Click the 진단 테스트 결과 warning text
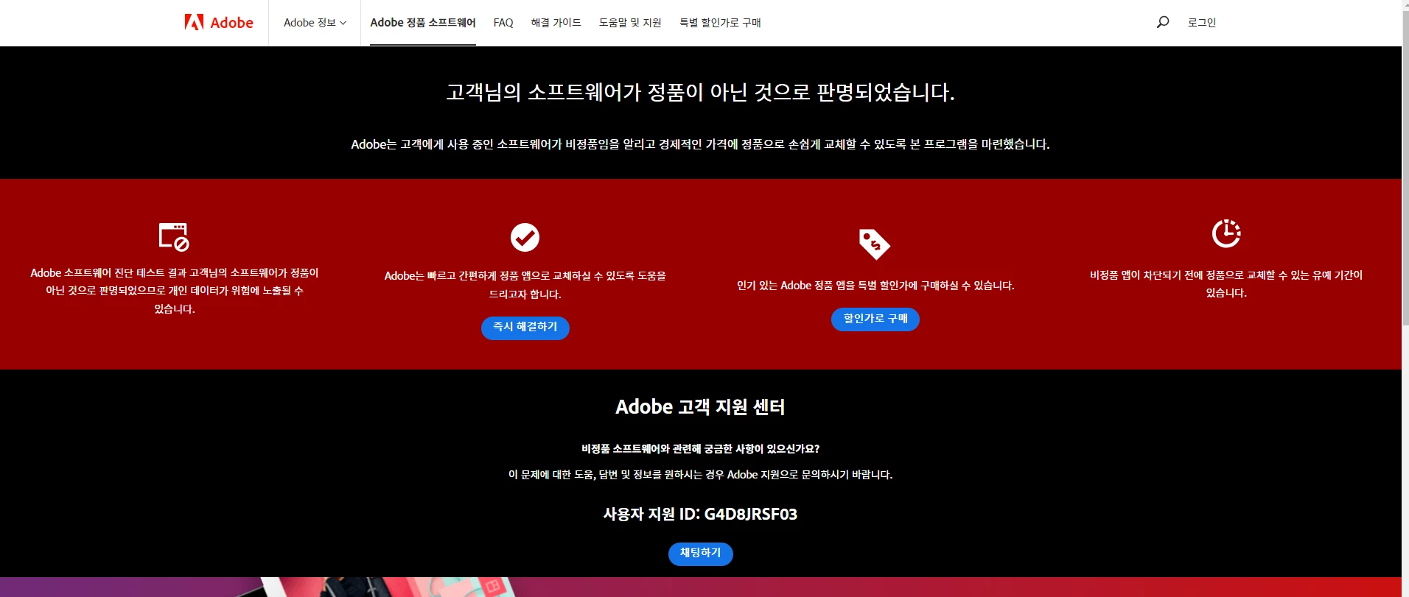This screenshot has width=1409, height=597. pyautogui.click(x=175, y=291)
